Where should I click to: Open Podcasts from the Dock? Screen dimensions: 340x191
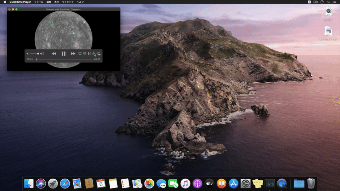197,184
